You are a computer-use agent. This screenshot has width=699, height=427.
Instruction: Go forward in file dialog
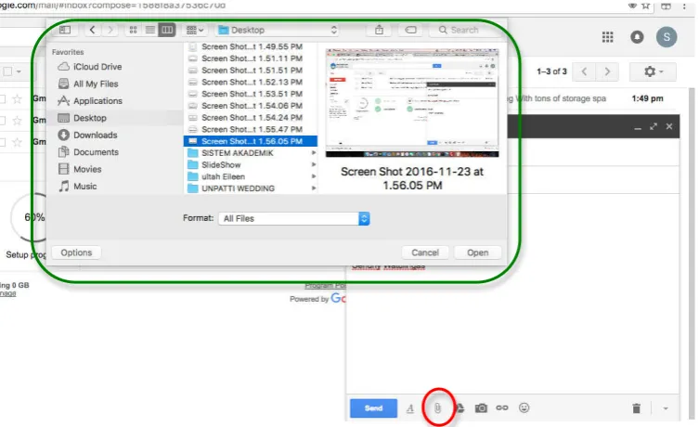(110, 30)
